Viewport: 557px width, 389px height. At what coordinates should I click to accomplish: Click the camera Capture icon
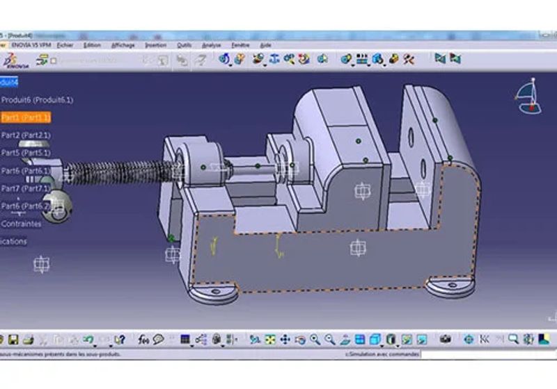click(x=446, y=339)
